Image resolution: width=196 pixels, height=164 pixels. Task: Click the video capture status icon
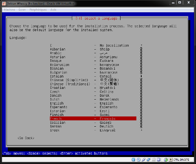[x=158, y=159]
